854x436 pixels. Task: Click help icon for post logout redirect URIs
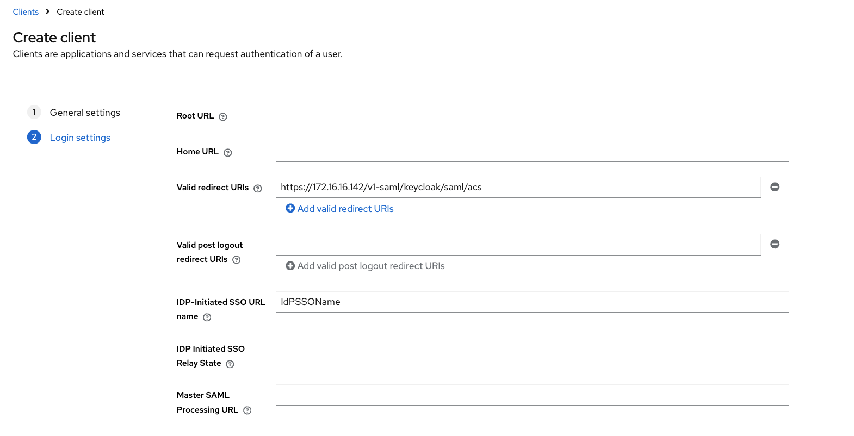click(236, 260)
